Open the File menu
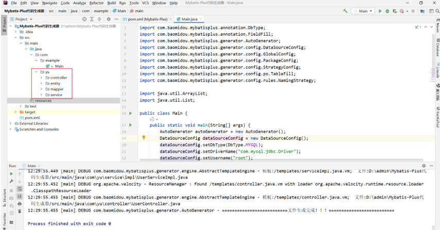 click(x=14, y=3)
